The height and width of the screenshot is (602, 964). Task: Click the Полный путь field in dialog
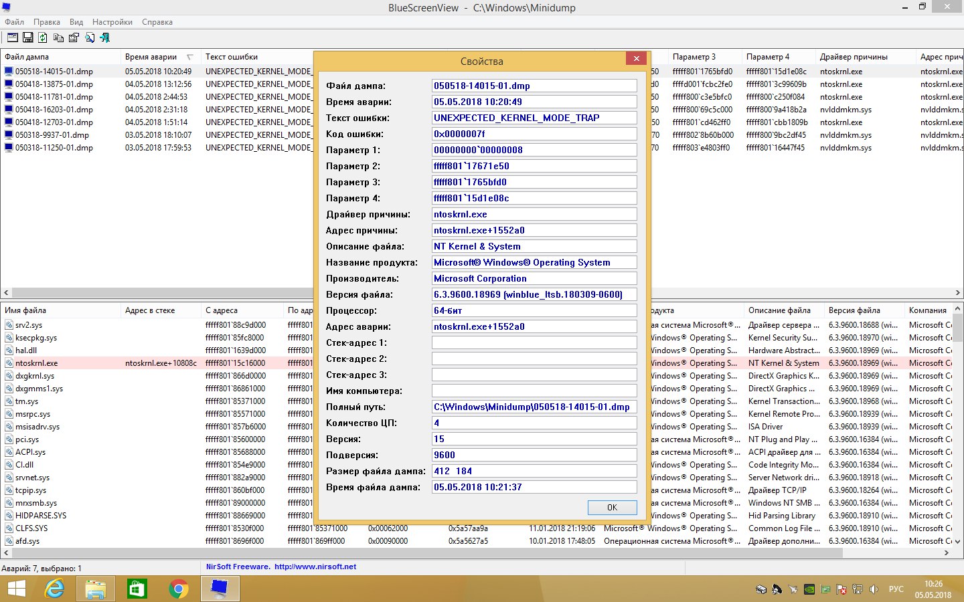click(x=534, y=407)
